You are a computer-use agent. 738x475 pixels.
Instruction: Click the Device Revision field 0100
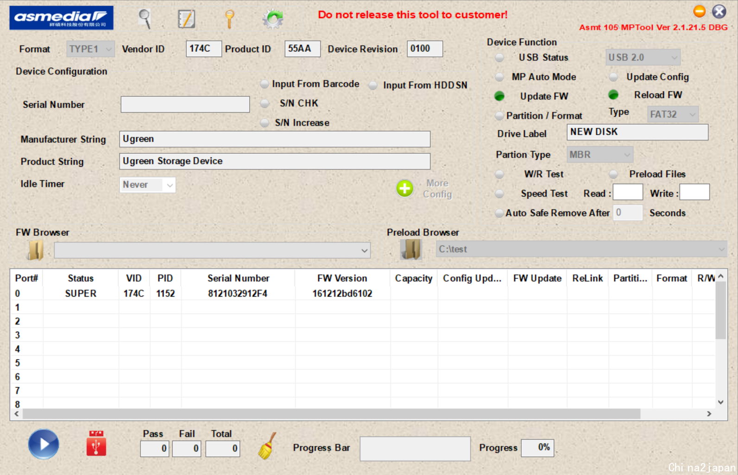(425, 49)
